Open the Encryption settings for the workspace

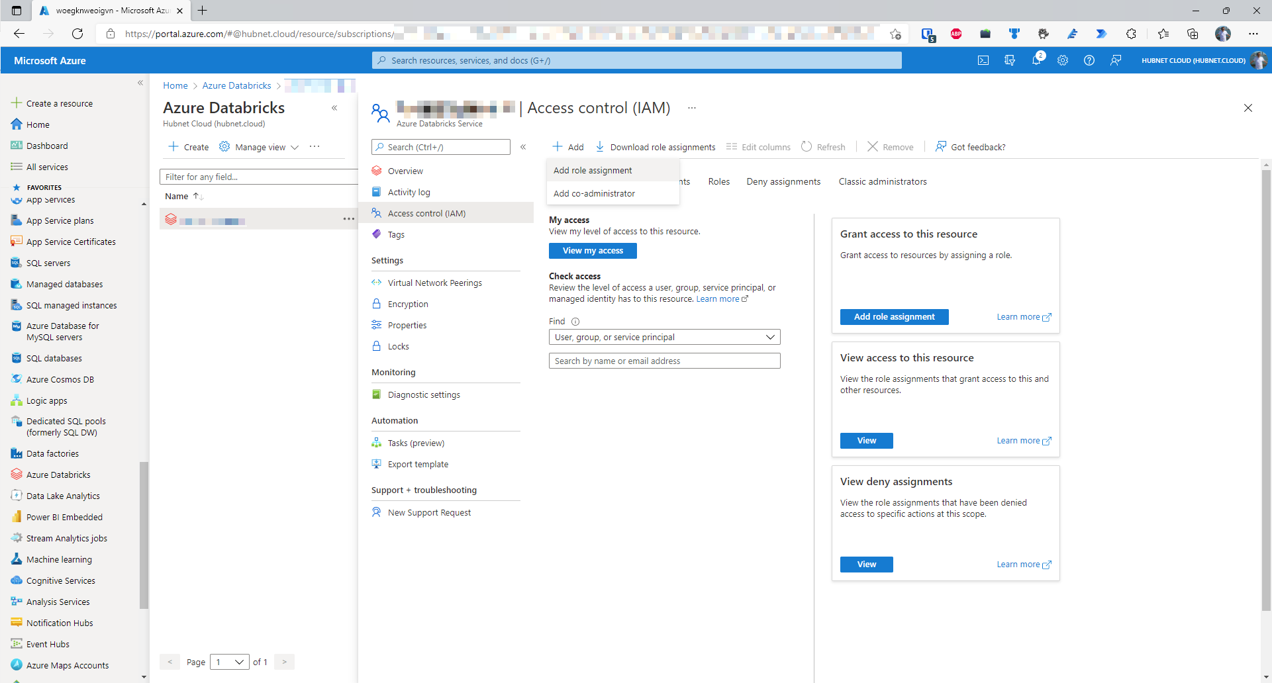click(407, 303)
